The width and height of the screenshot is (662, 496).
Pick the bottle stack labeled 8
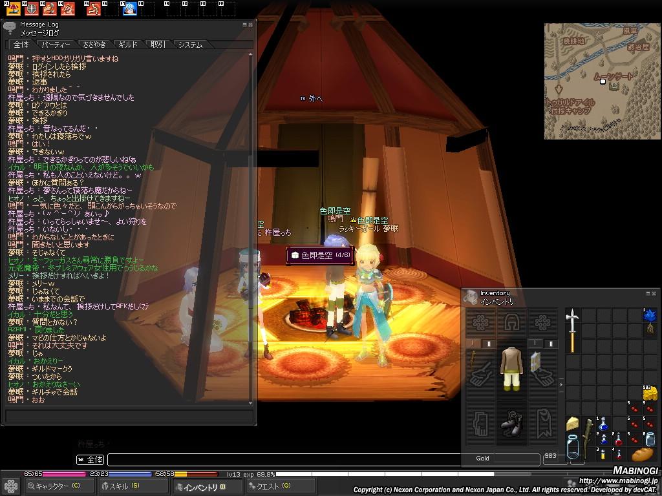tap(650, 439)
